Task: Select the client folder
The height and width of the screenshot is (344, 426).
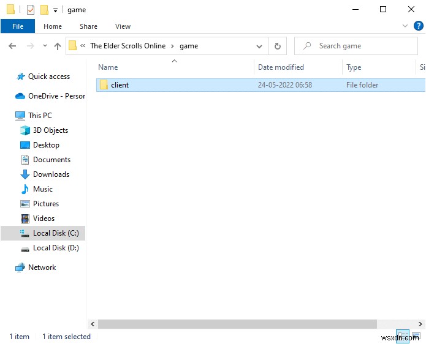Action: [120, 85]
